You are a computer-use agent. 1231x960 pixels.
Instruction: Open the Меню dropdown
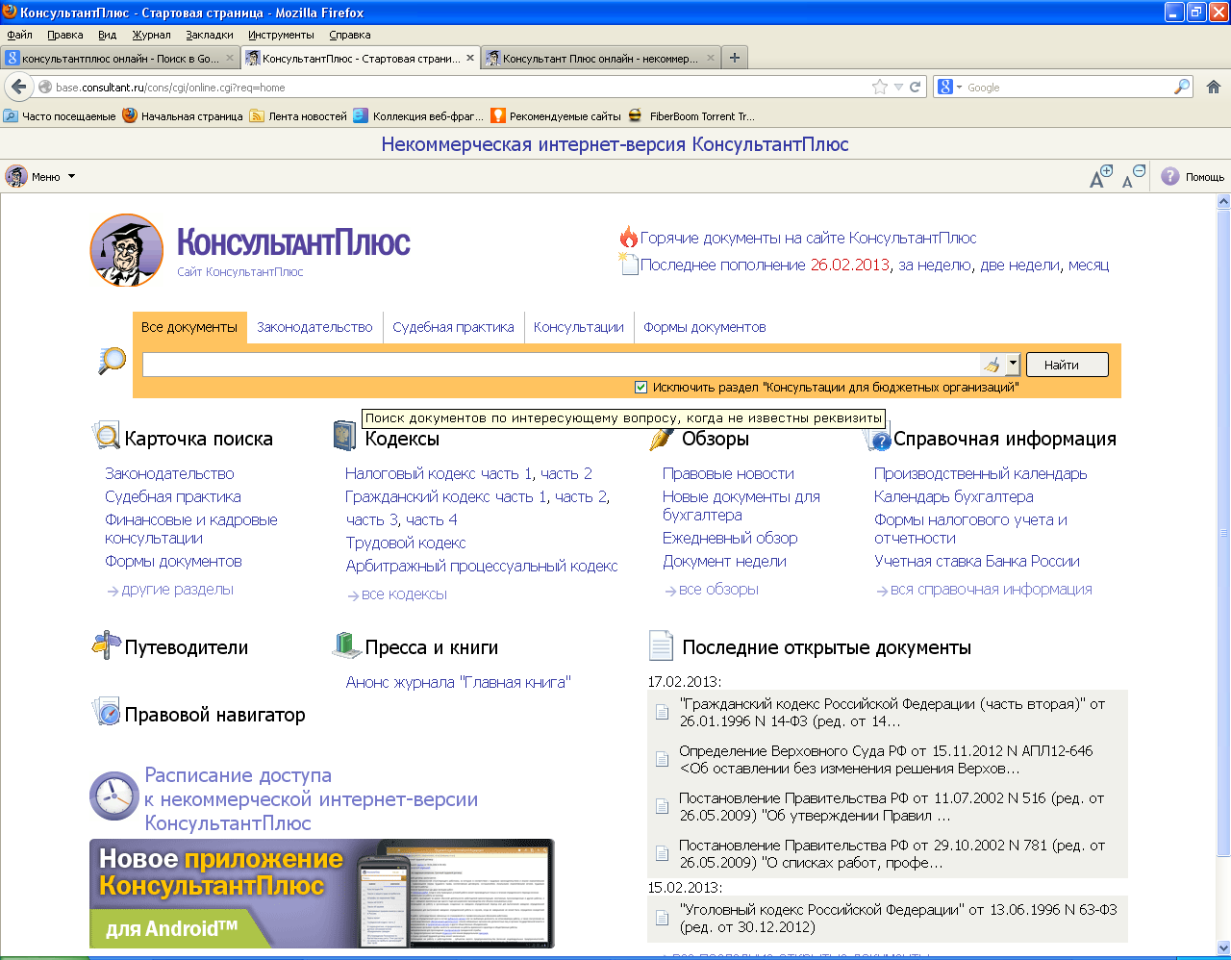click(40, 176)
